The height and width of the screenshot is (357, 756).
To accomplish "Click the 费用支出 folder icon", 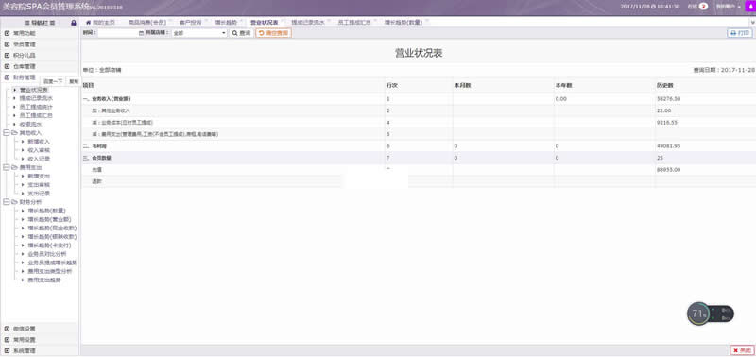I will click(14, 167).
